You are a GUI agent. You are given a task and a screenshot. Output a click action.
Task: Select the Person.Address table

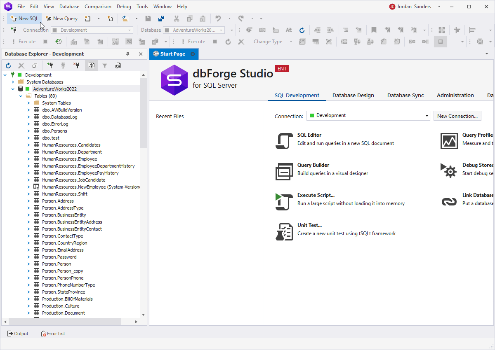click(x=58, y=201)
